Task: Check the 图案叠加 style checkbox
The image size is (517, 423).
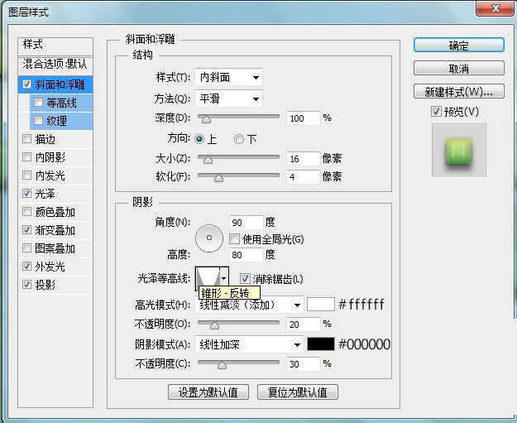Action: (26, 248)
